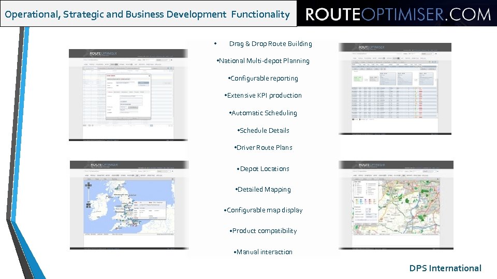
Task: Open the detailed street map screenshot thumbnail
Action: (x=396, y=205)
